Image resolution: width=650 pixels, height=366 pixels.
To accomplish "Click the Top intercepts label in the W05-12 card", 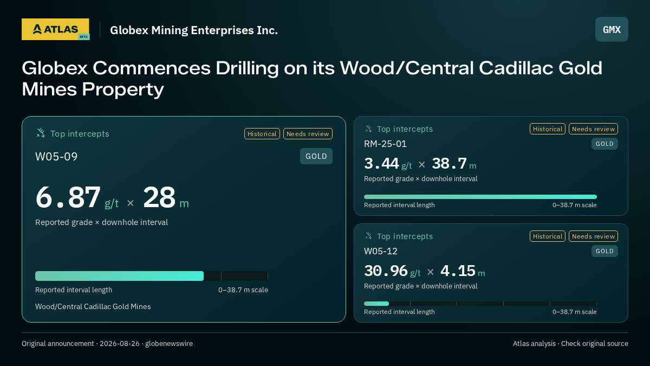I will pyautogui.click(x=405, y=236).
